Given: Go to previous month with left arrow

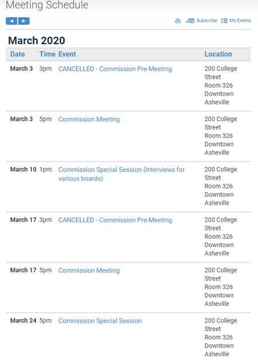Looking at the screenshot, I should click(x=11, y=21).
